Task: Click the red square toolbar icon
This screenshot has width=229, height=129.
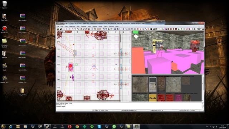Action: click(176, 29)
